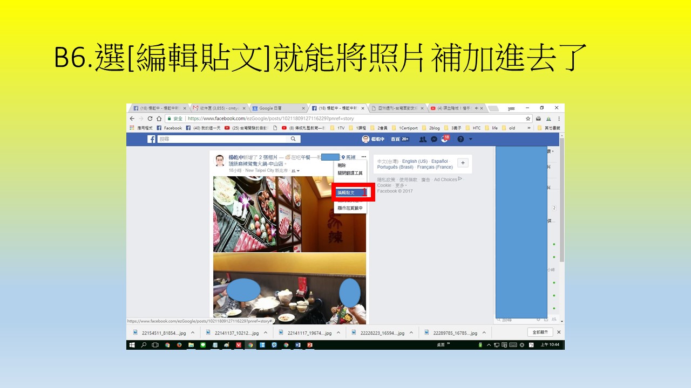Expand the bookmarks bar overflow chevron
Viewport: 691px width, 388px height.
click(x=529, y=128)
